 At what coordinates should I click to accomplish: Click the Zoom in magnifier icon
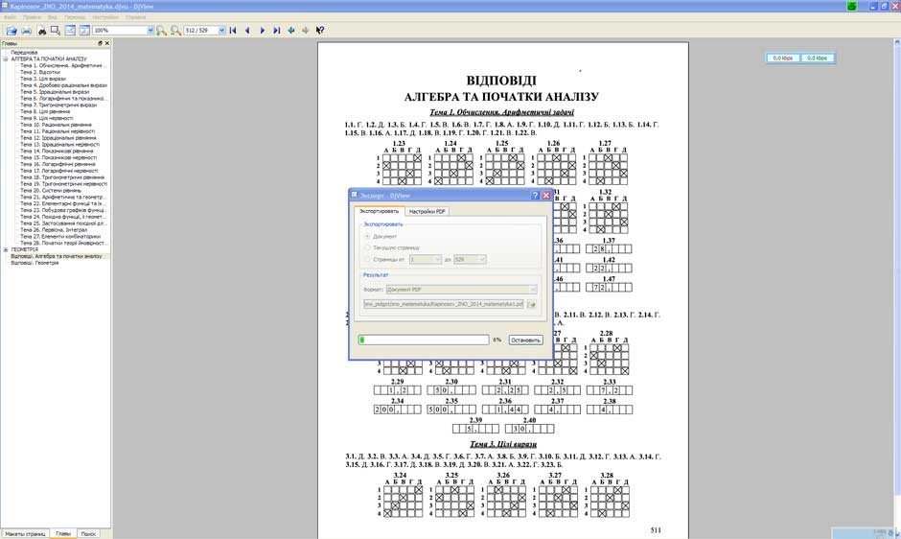pos(161,31)
